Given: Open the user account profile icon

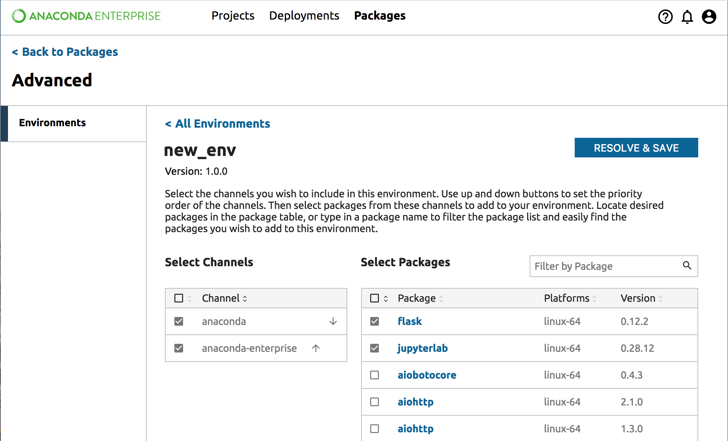Looking at the screenshot, I should point(709,17).
